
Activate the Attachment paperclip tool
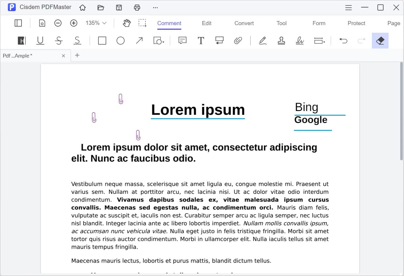[238, 41]
